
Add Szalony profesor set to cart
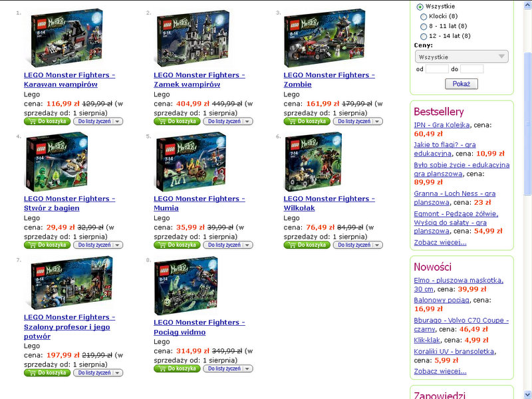point(47,372)
